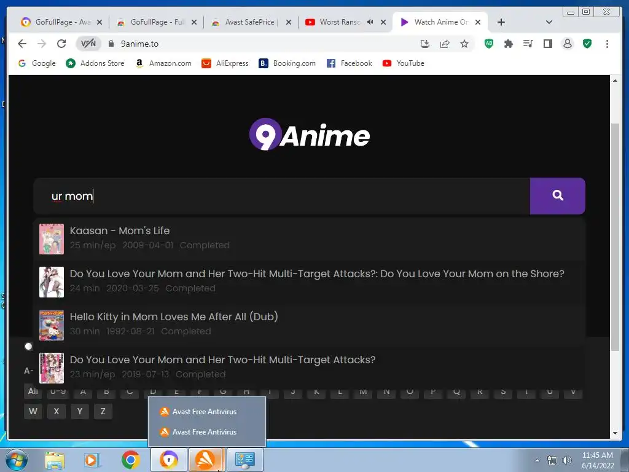Click the share page icon

coord(445,44)
